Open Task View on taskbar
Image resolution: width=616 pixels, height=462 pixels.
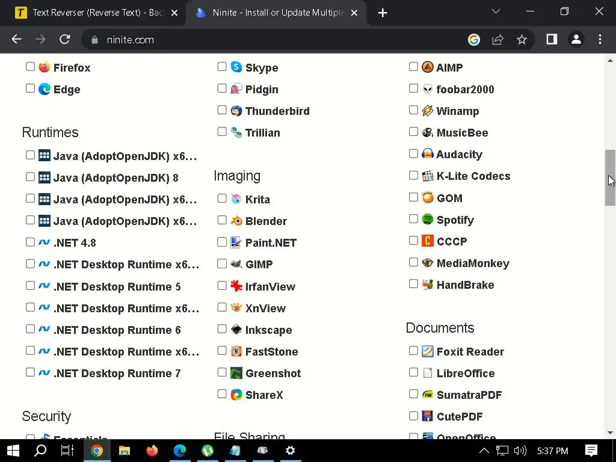[67, 451]
